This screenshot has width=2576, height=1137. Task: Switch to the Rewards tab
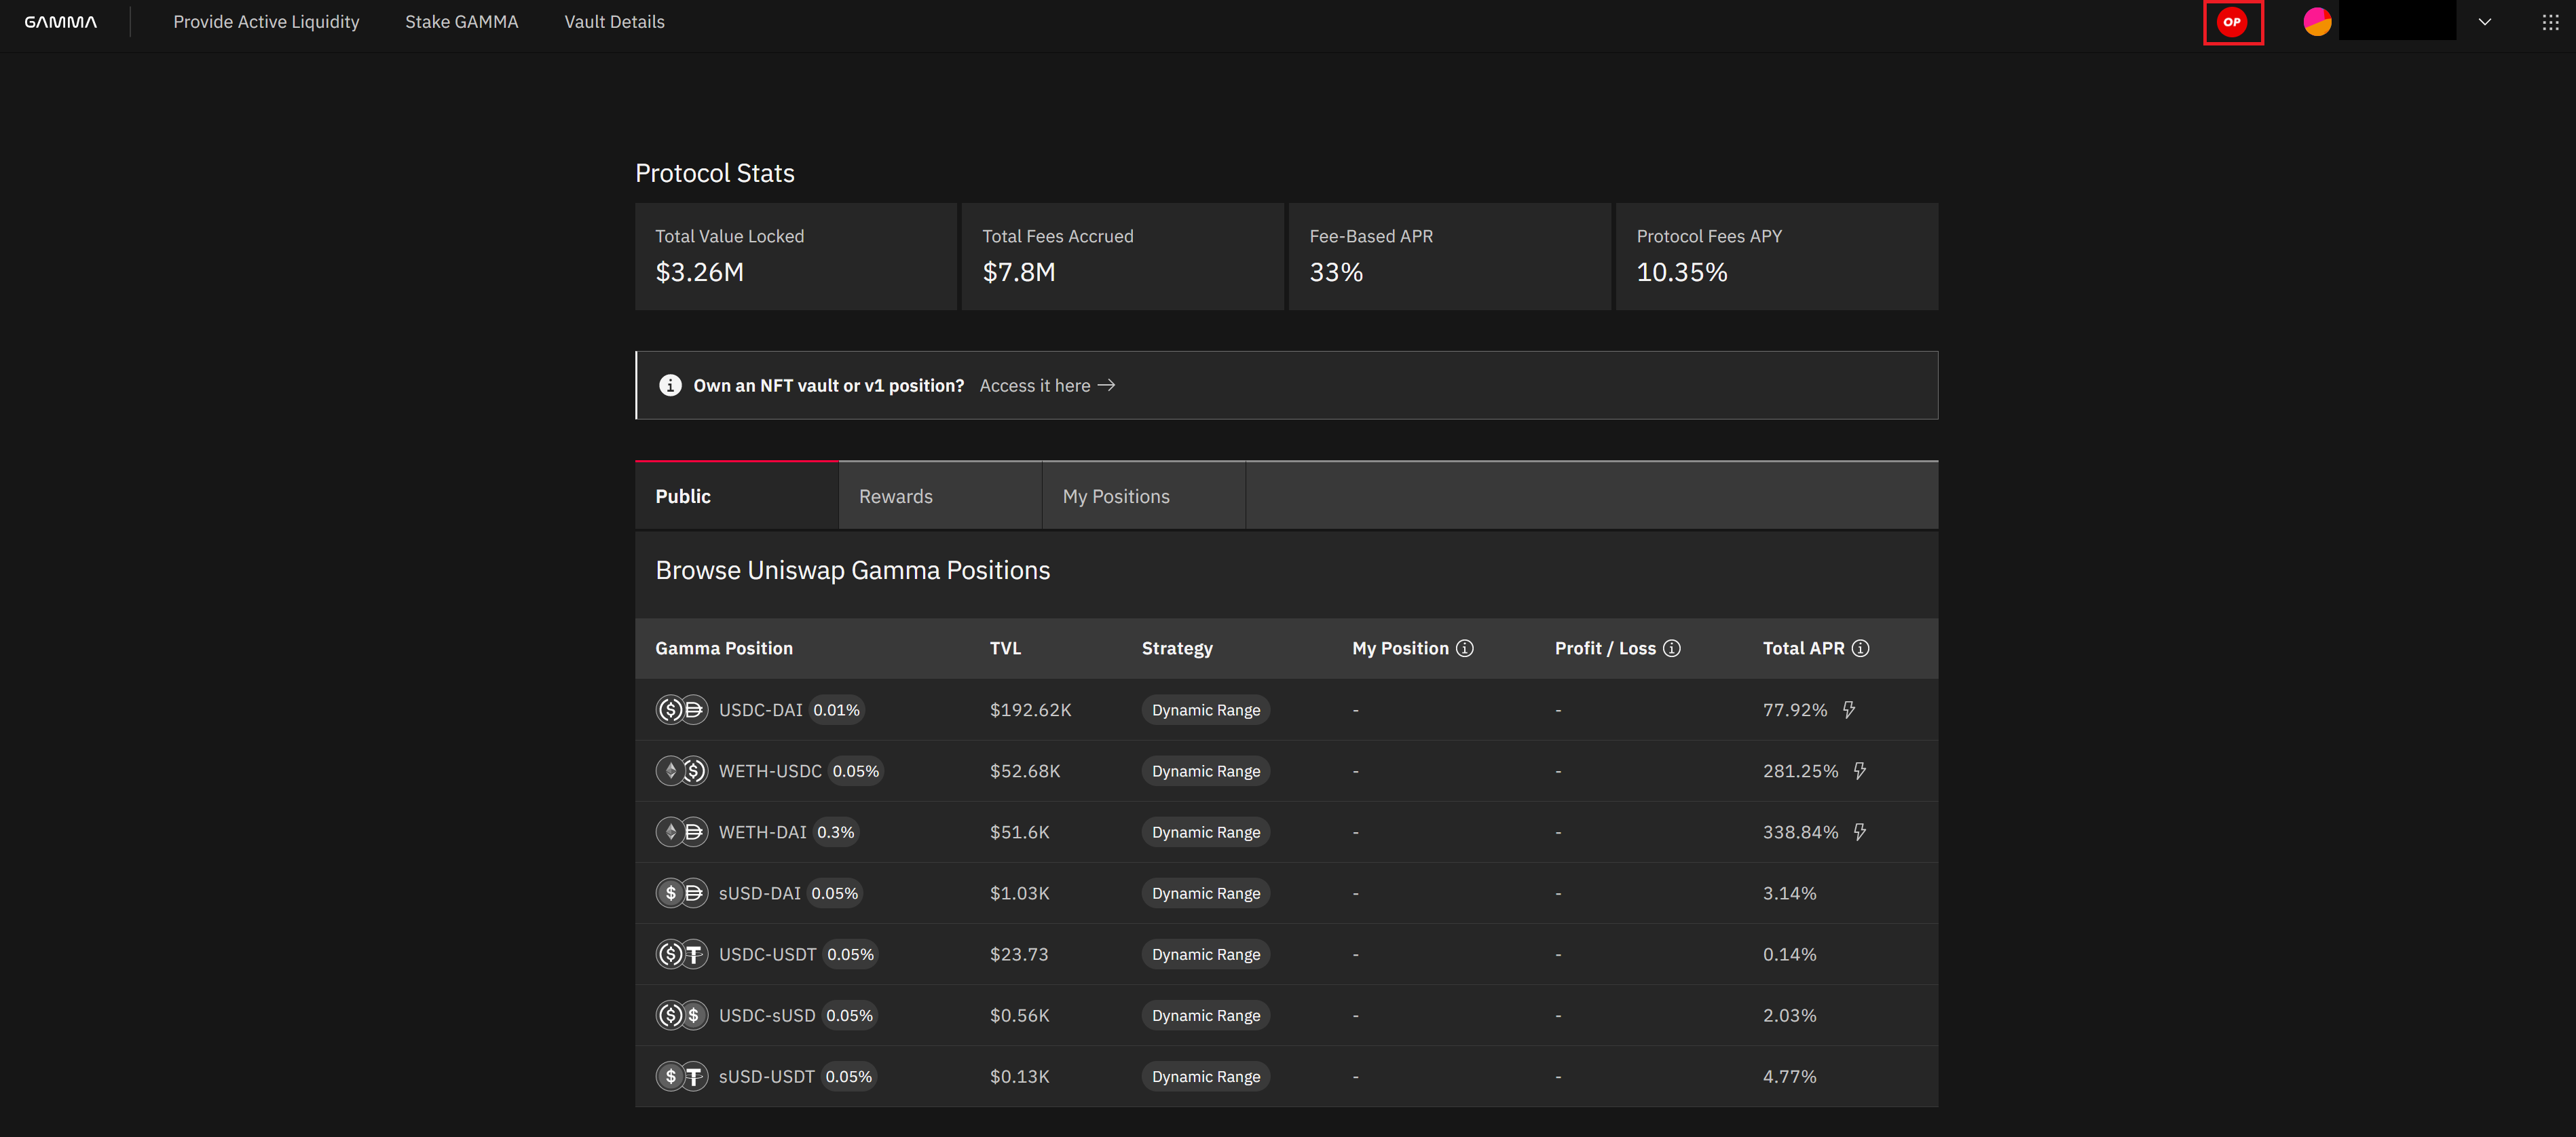pos(940,496)
